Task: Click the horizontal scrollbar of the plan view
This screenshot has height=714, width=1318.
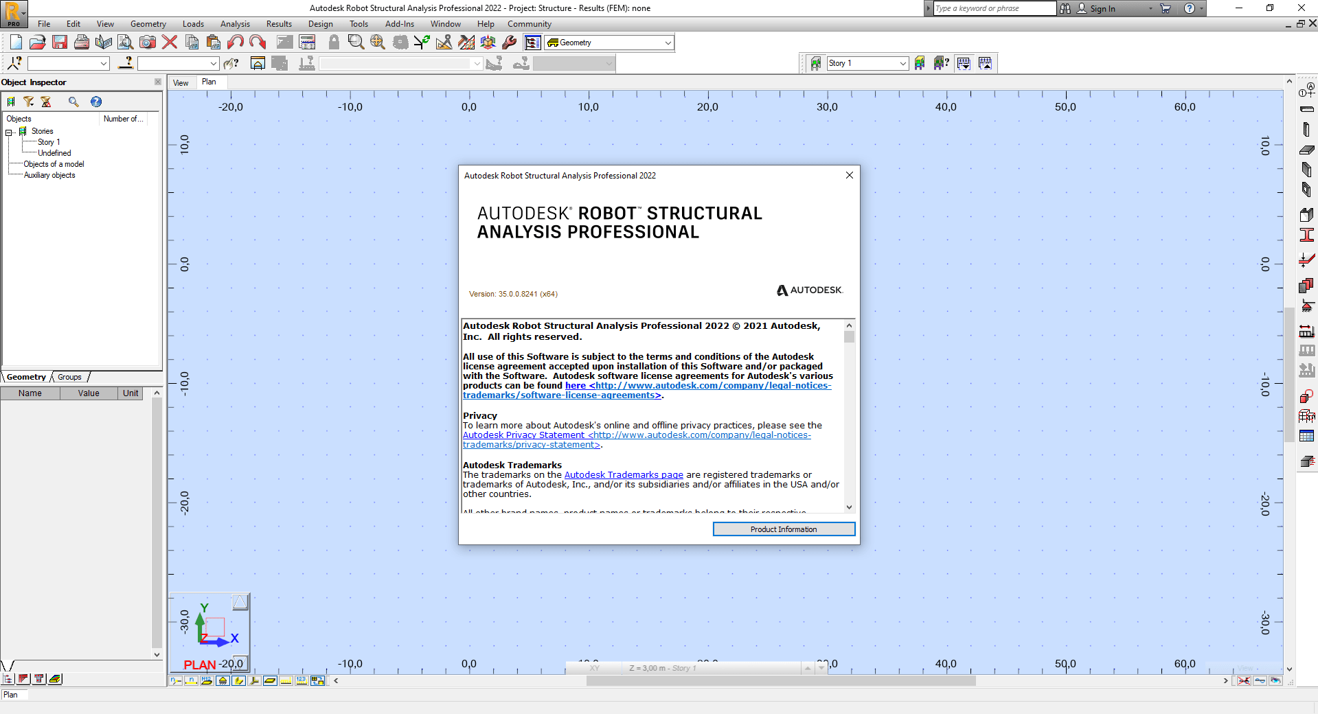Action: pyautogui.click(x=781, y=681)
